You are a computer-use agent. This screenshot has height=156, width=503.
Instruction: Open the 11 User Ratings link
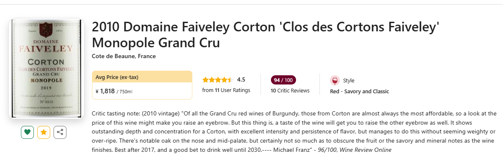click(226, 90)
